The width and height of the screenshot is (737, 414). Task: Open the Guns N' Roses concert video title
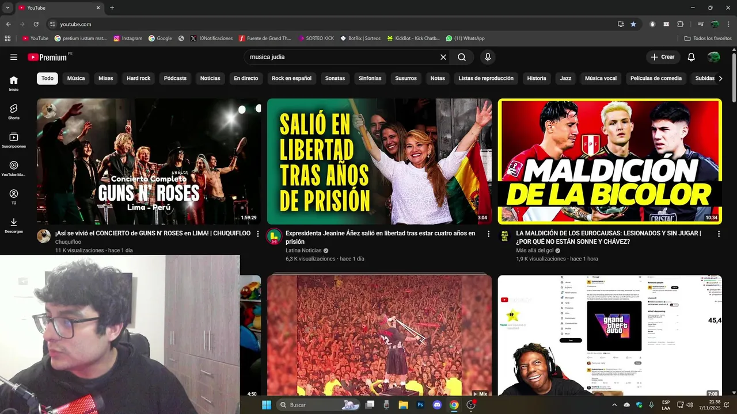click(x=153, y=233)
